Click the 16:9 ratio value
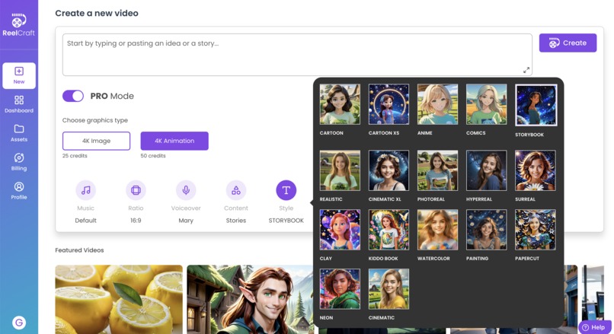This screenshot has width=614, height=334. pos(136,221)
